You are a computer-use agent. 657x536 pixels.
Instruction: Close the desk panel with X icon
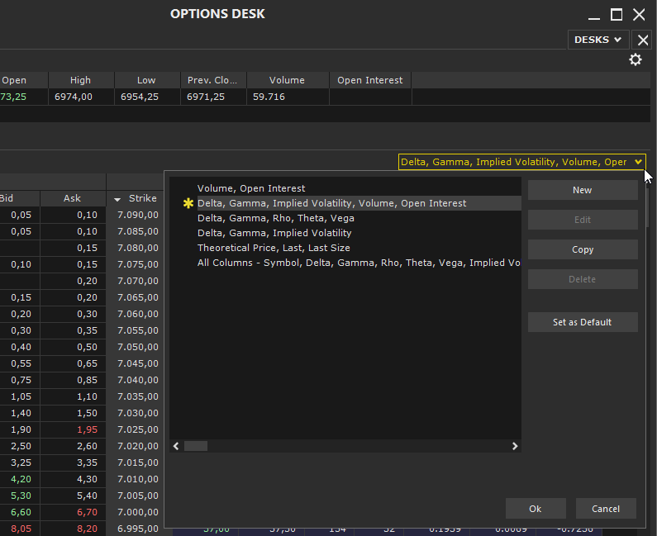pyautogui.click(x=642, y=40)
